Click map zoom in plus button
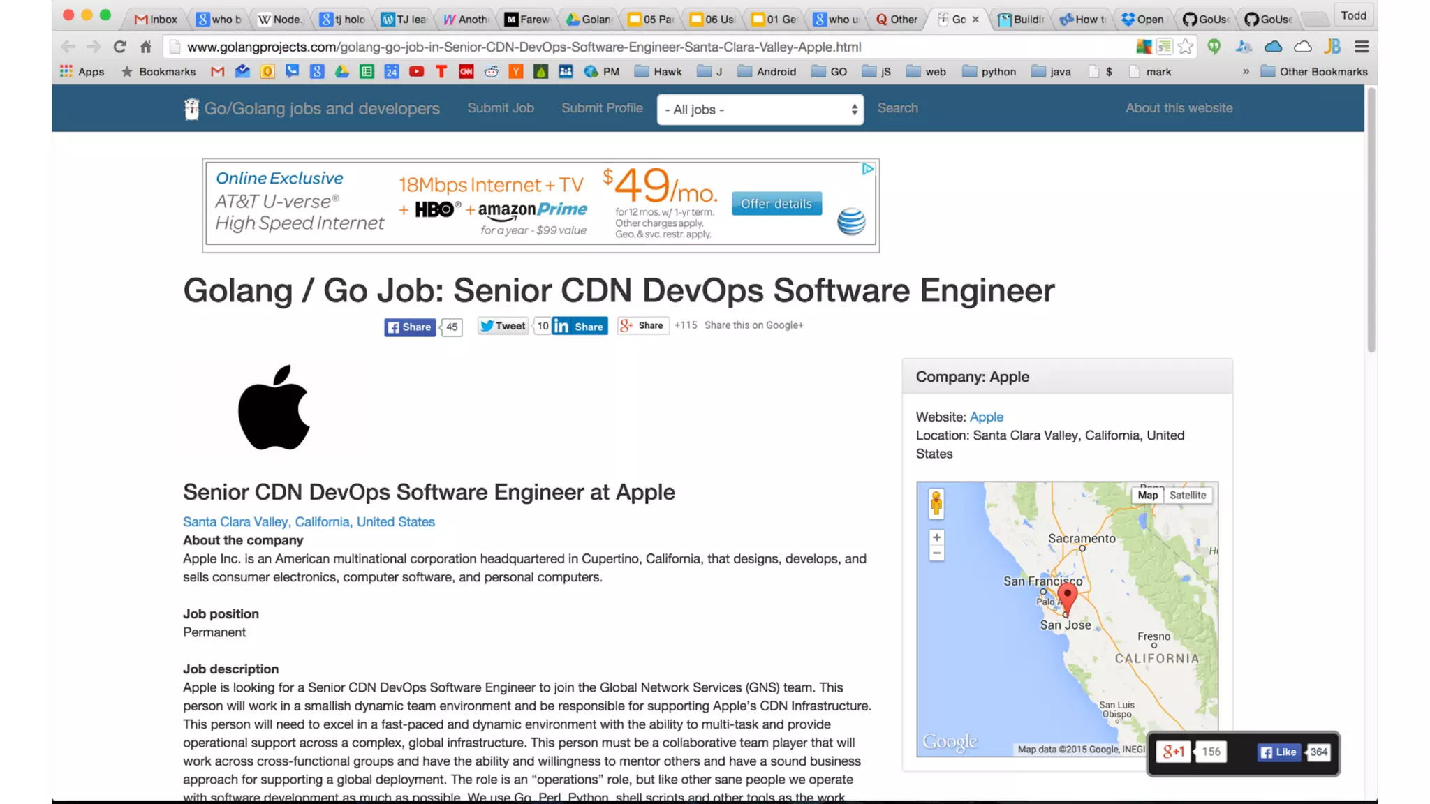The image size is (1430, 804). (936, 537)
